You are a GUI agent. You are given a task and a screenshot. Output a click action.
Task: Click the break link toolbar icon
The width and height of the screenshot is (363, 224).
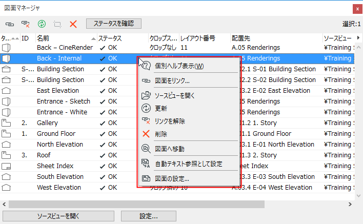click(x=26, y=24)
